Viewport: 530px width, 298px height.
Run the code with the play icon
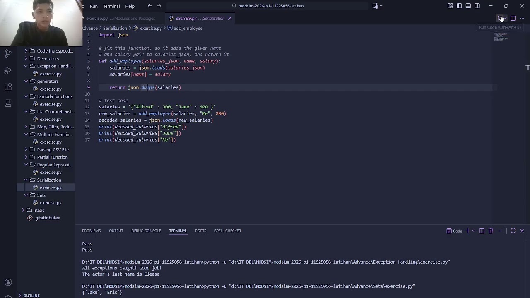500,18
